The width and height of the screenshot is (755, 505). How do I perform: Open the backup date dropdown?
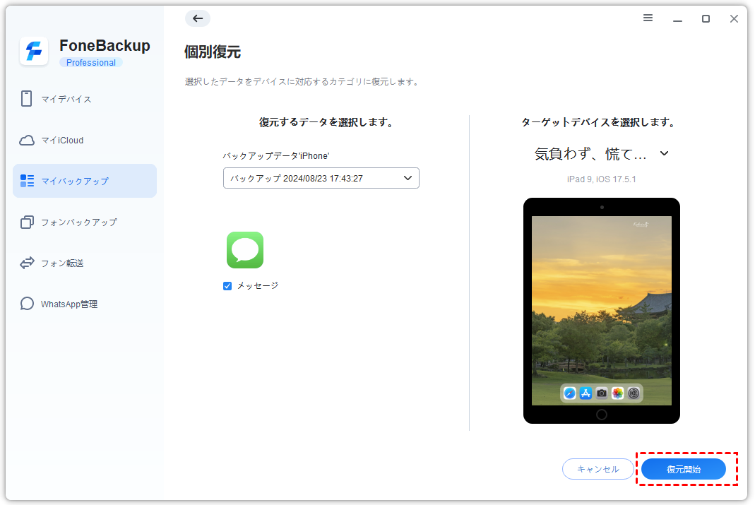(x=321, y=178)
